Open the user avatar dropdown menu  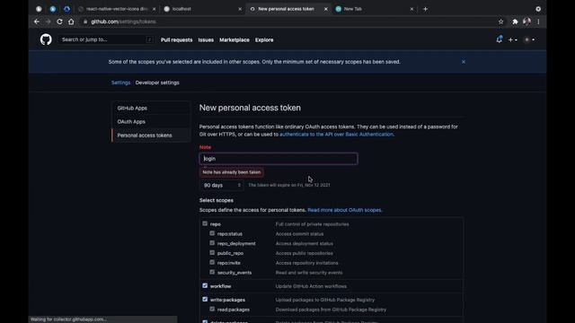[x=529, y=39]
